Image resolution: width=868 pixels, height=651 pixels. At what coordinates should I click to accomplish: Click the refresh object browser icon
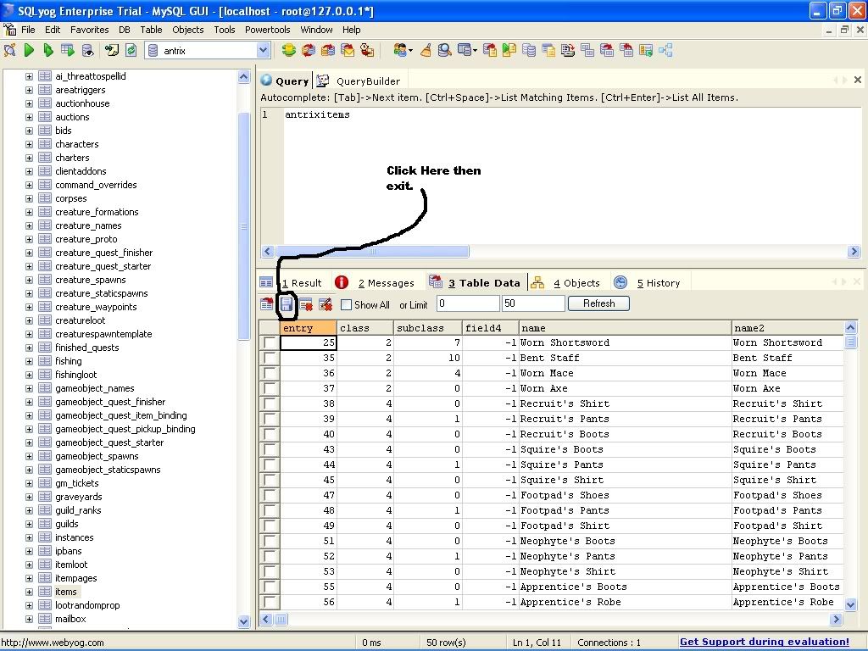click(x=131, y=50)
